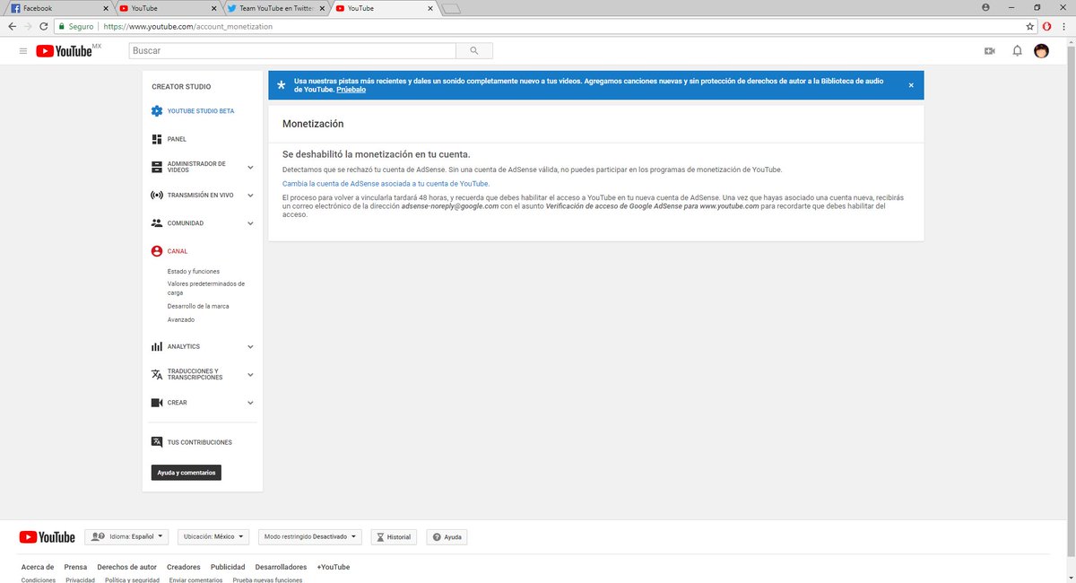Click the YouTube Studio Beta gear icon
This screenshot has width=1076, height=583.
coord(157,111)
